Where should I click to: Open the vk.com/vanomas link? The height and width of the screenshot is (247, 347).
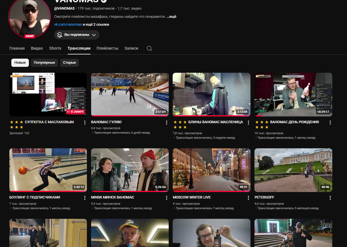coord(68,25)
